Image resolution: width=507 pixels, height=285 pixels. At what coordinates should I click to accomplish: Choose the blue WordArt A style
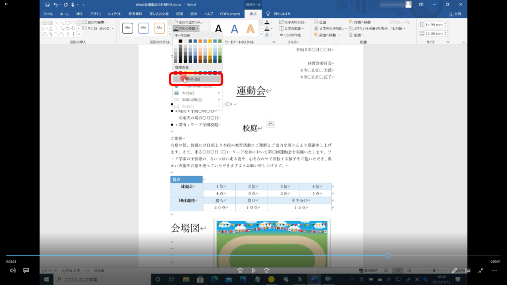(x=235, y=30)
